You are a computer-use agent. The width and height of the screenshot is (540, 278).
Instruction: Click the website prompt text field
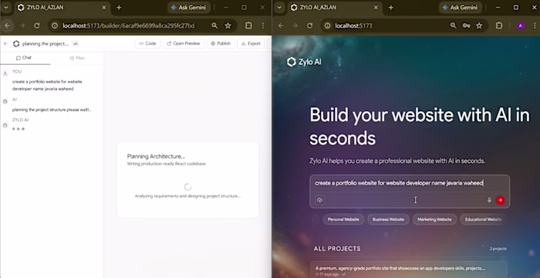pyautogui.click(x=410, y=183)
